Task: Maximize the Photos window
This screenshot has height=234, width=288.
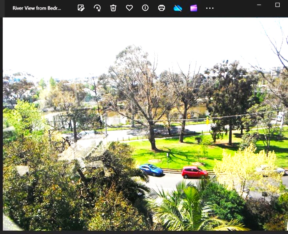Action: pos(278,5)
